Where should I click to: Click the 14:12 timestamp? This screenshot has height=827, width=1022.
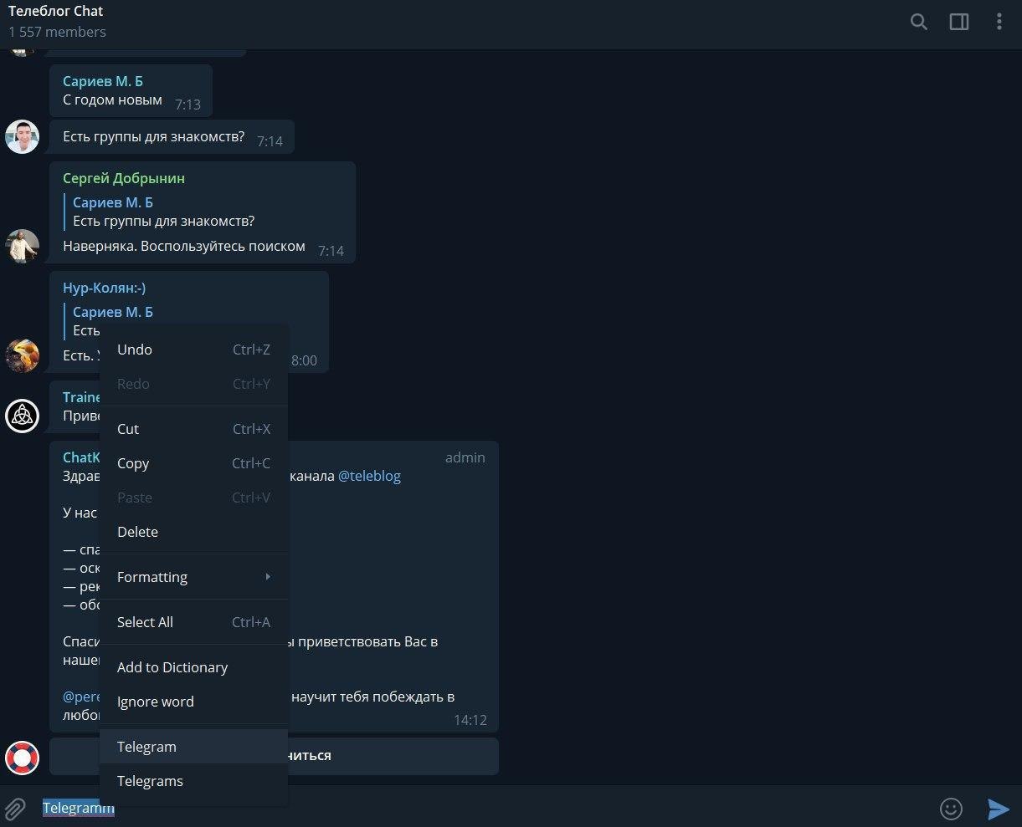click(x=470, y=720)
